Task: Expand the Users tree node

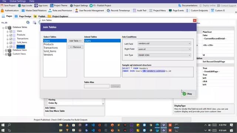Action: coord(7,31)
